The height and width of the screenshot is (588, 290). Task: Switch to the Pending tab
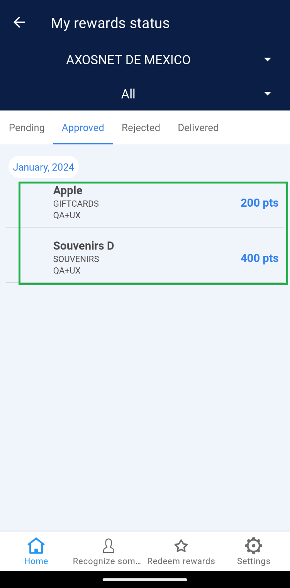[x=27, y=128]
